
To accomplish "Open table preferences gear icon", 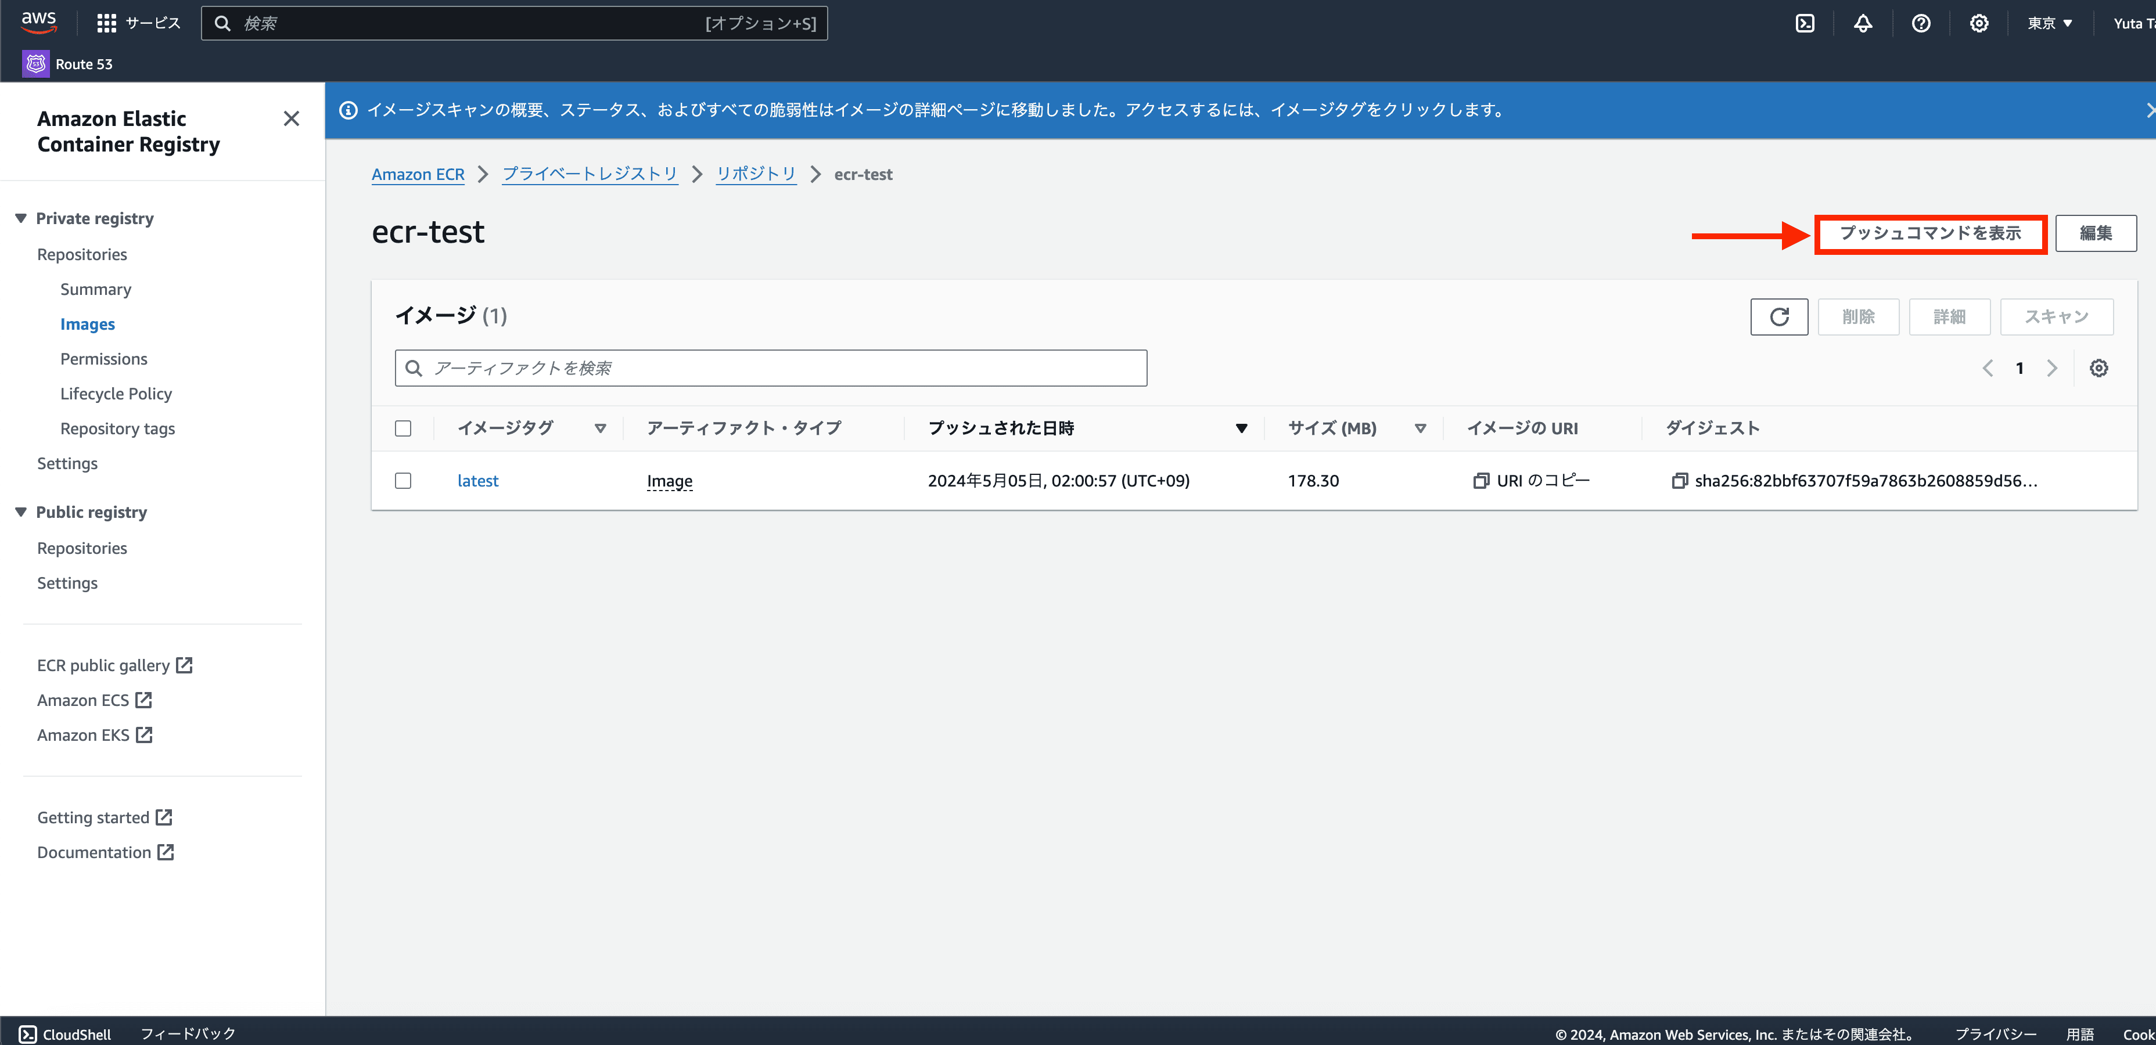I will tap(2098, 368).
